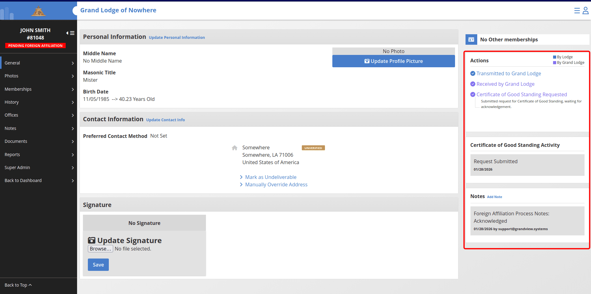The image size is (591, 294).
Task: Browse for a signature file
Action: [101, 249]
